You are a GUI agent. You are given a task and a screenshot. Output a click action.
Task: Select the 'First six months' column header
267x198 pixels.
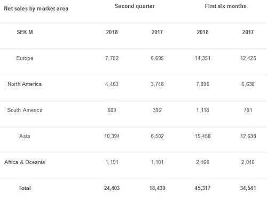(225, 6)
